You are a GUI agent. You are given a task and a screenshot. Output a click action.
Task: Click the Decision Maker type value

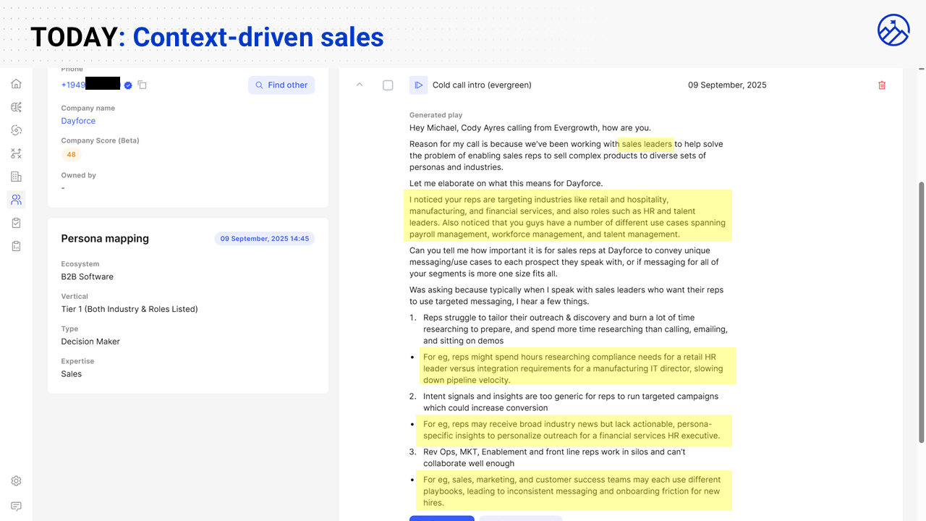click(x=90, y=342)
